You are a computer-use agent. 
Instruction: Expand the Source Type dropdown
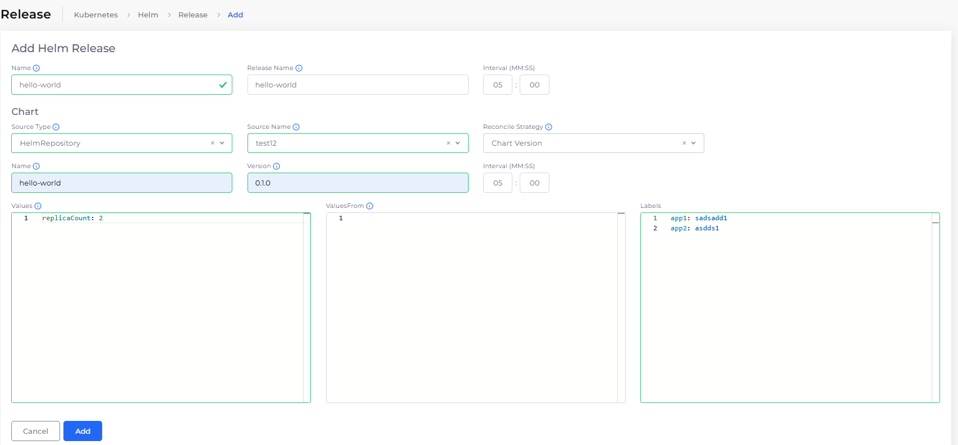point(222,143)
